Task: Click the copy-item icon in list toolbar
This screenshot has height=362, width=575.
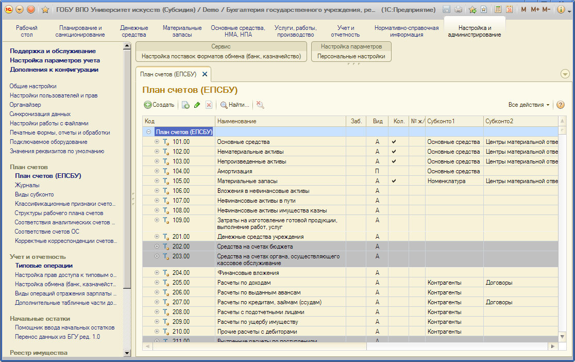Action: pos(185,105)
